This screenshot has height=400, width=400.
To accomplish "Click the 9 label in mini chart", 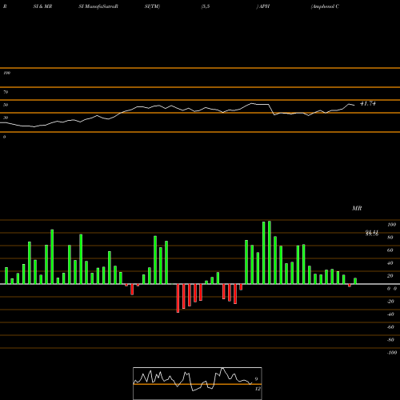I will tap(256, 379).
